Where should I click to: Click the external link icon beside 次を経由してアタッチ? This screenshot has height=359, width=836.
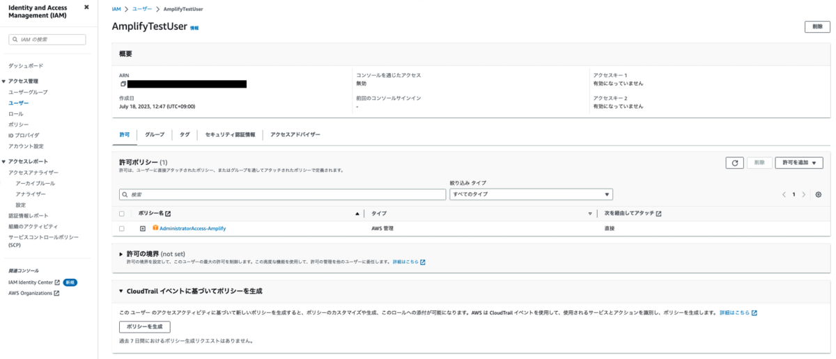point(658,214)
